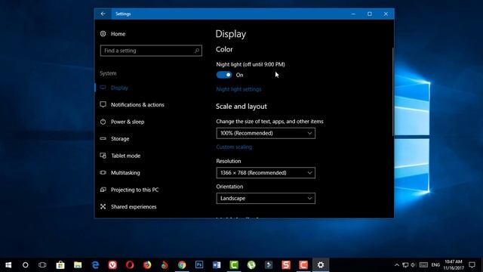
Task: Minimize the Settings window
Action: (353, 14)
